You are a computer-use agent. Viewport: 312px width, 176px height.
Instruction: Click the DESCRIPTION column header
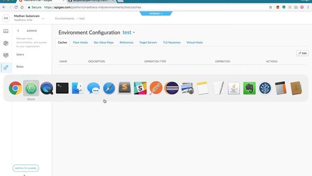point(97,62)
